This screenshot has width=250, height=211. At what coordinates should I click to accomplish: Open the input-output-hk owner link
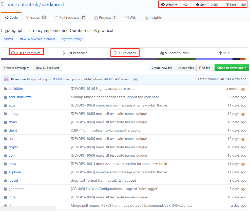(x=22, y=5)
